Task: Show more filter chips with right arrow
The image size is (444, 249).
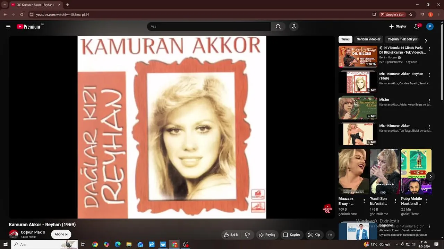Action: [426, 40]
